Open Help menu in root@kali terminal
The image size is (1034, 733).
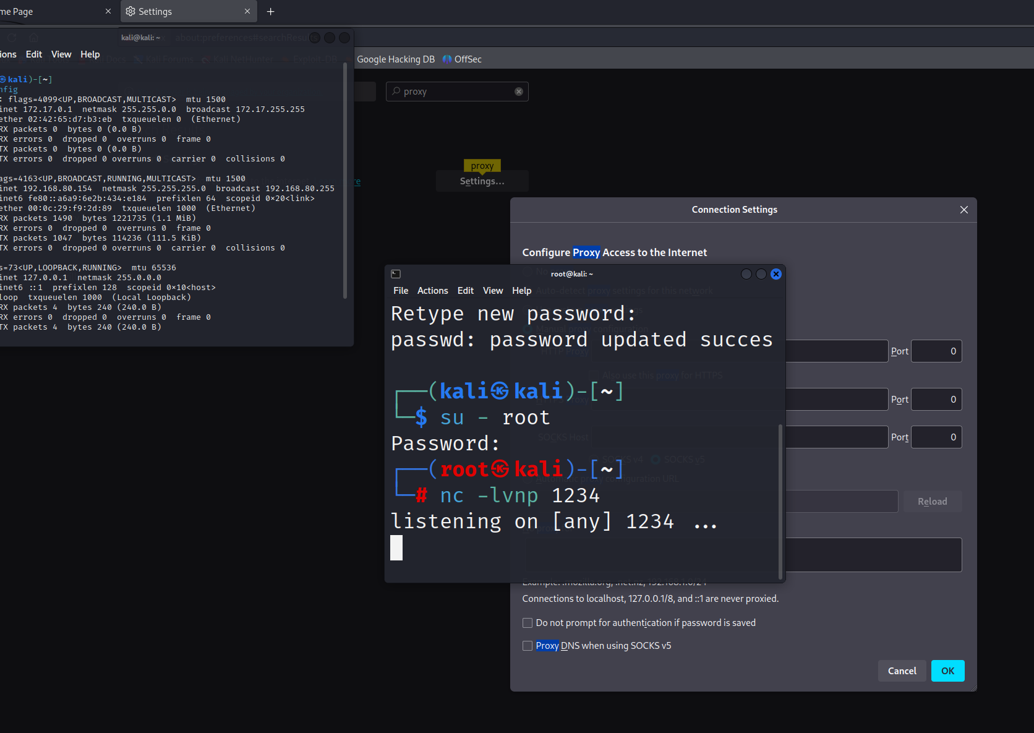click(522, 291)
